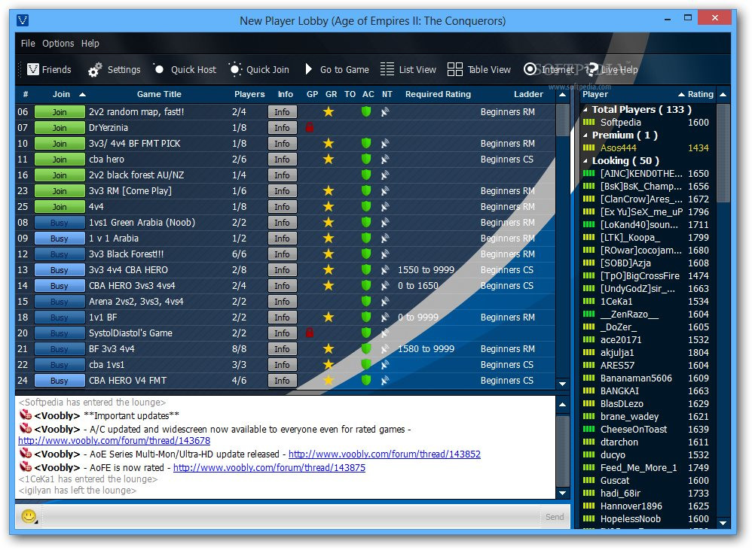Open the forum thread 143852 link
752x550 pixels.
coord(384,454)
